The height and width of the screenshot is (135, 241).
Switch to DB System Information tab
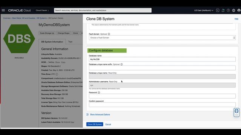point(52,42)
